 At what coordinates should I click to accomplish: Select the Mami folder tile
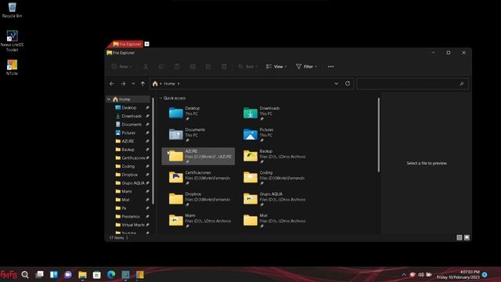198,221
